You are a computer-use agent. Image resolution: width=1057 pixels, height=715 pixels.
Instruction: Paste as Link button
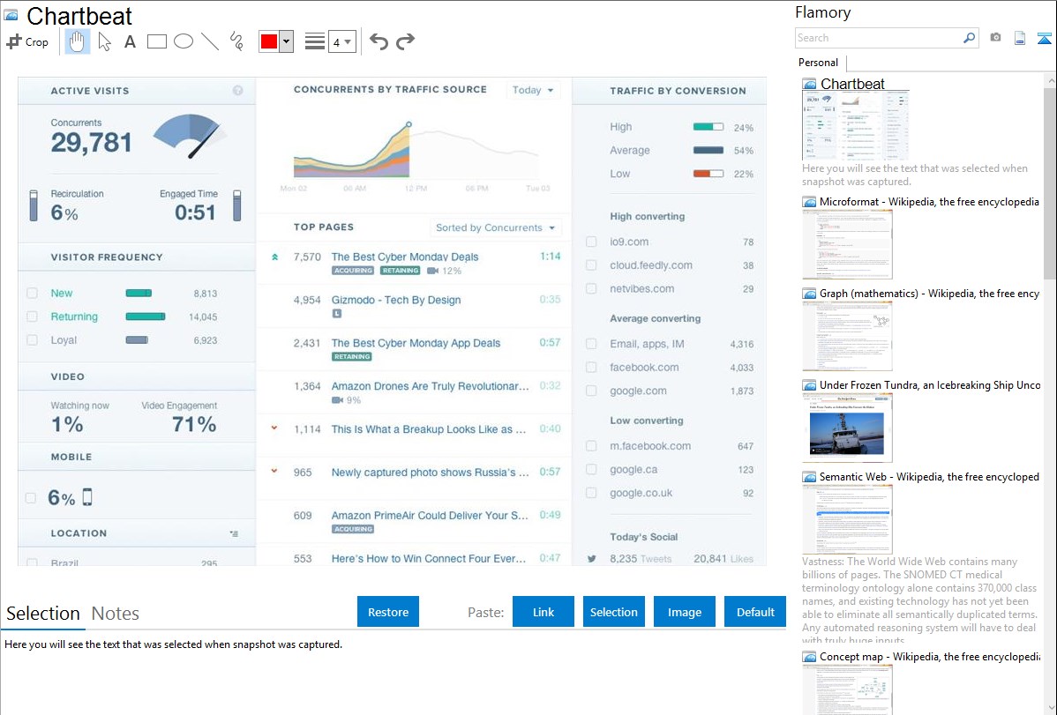coord(543,612)
